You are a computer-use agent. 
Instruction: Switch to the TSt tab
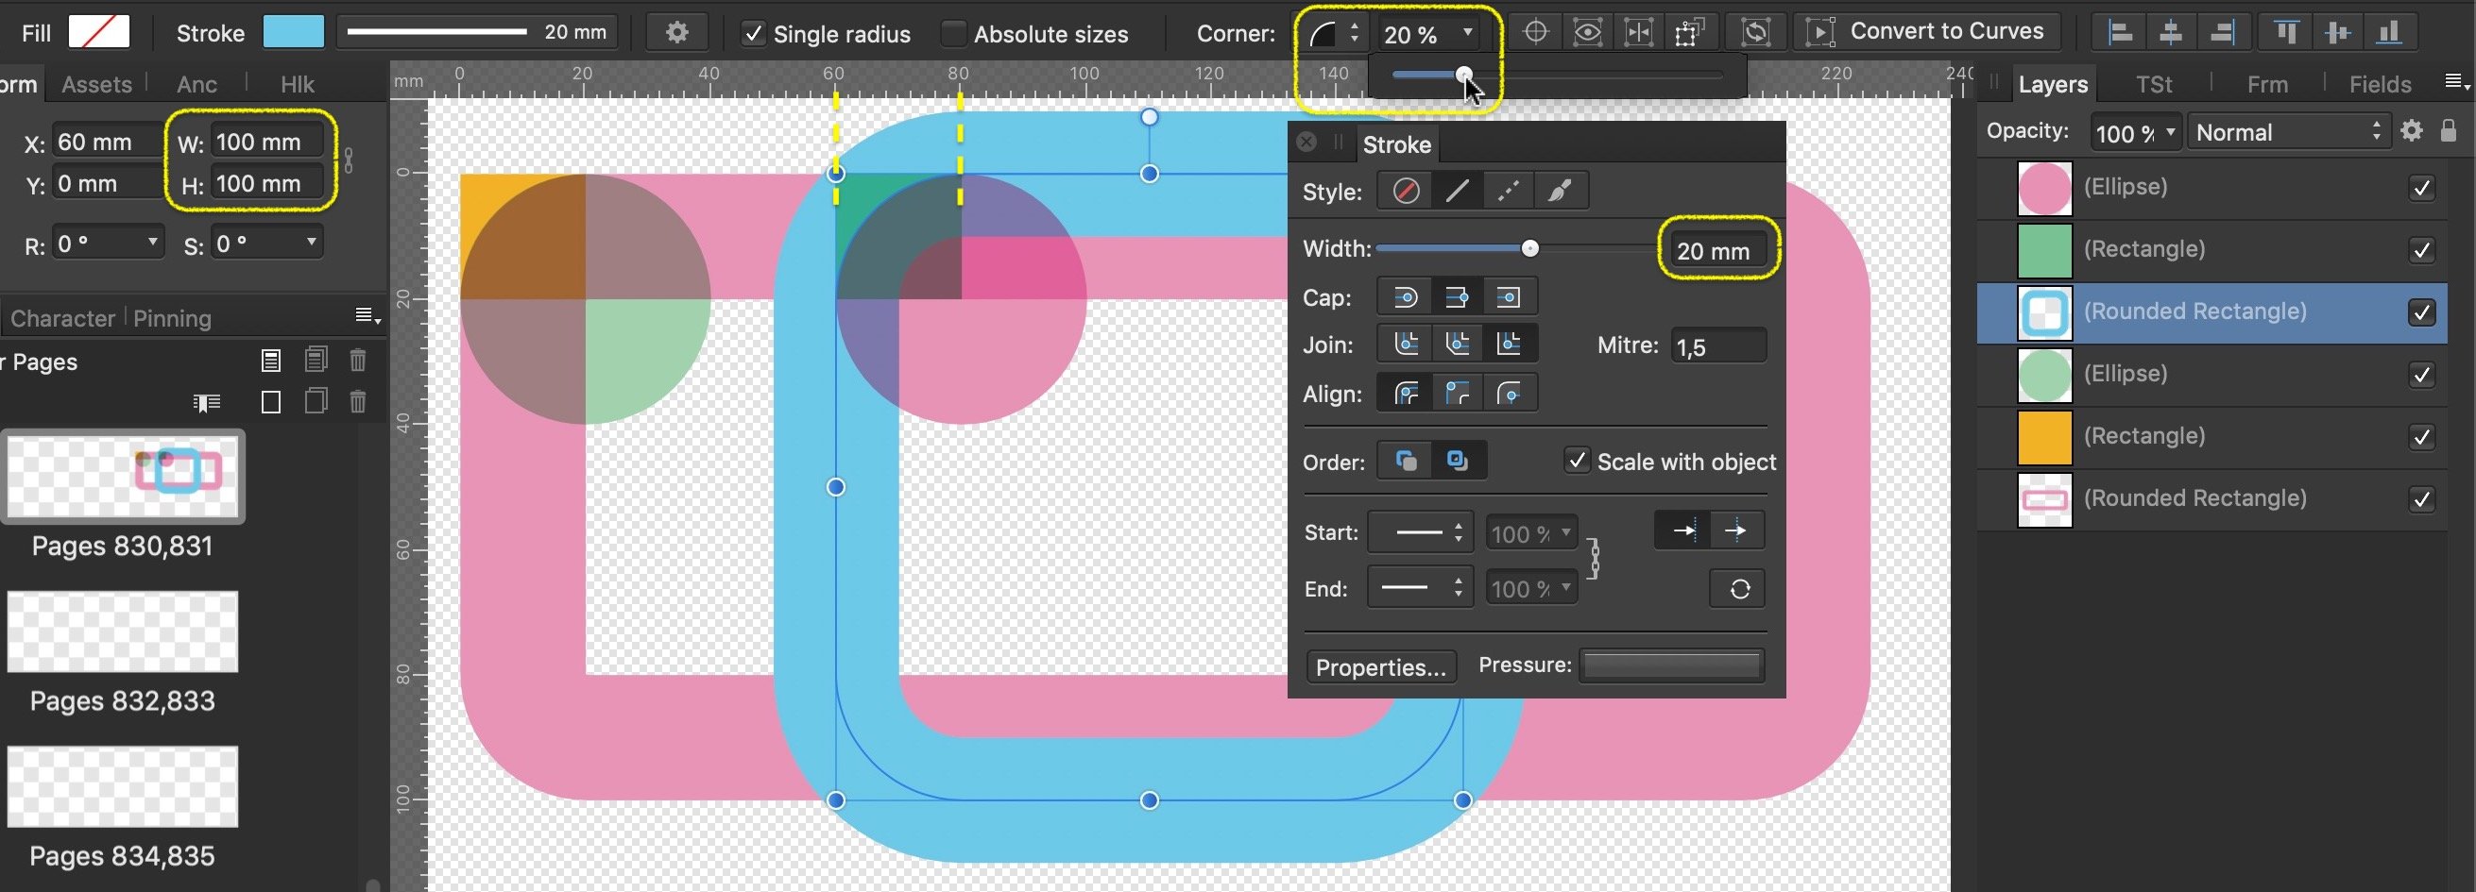pos(2153,85)
